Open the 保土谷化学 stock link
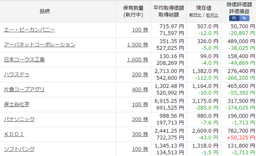The height and width of the screenshot is (156, 256). pyautogui.click(x=17, y=105)
